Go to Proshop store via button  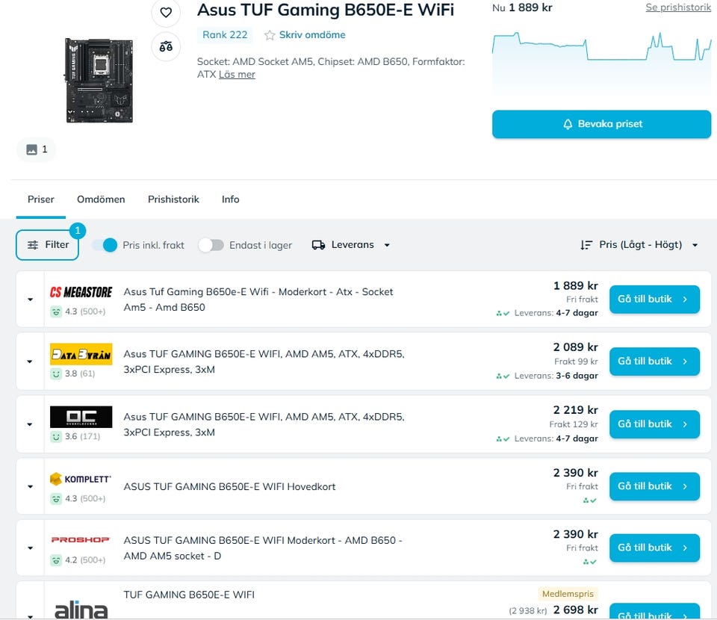[x=654, y=548]
